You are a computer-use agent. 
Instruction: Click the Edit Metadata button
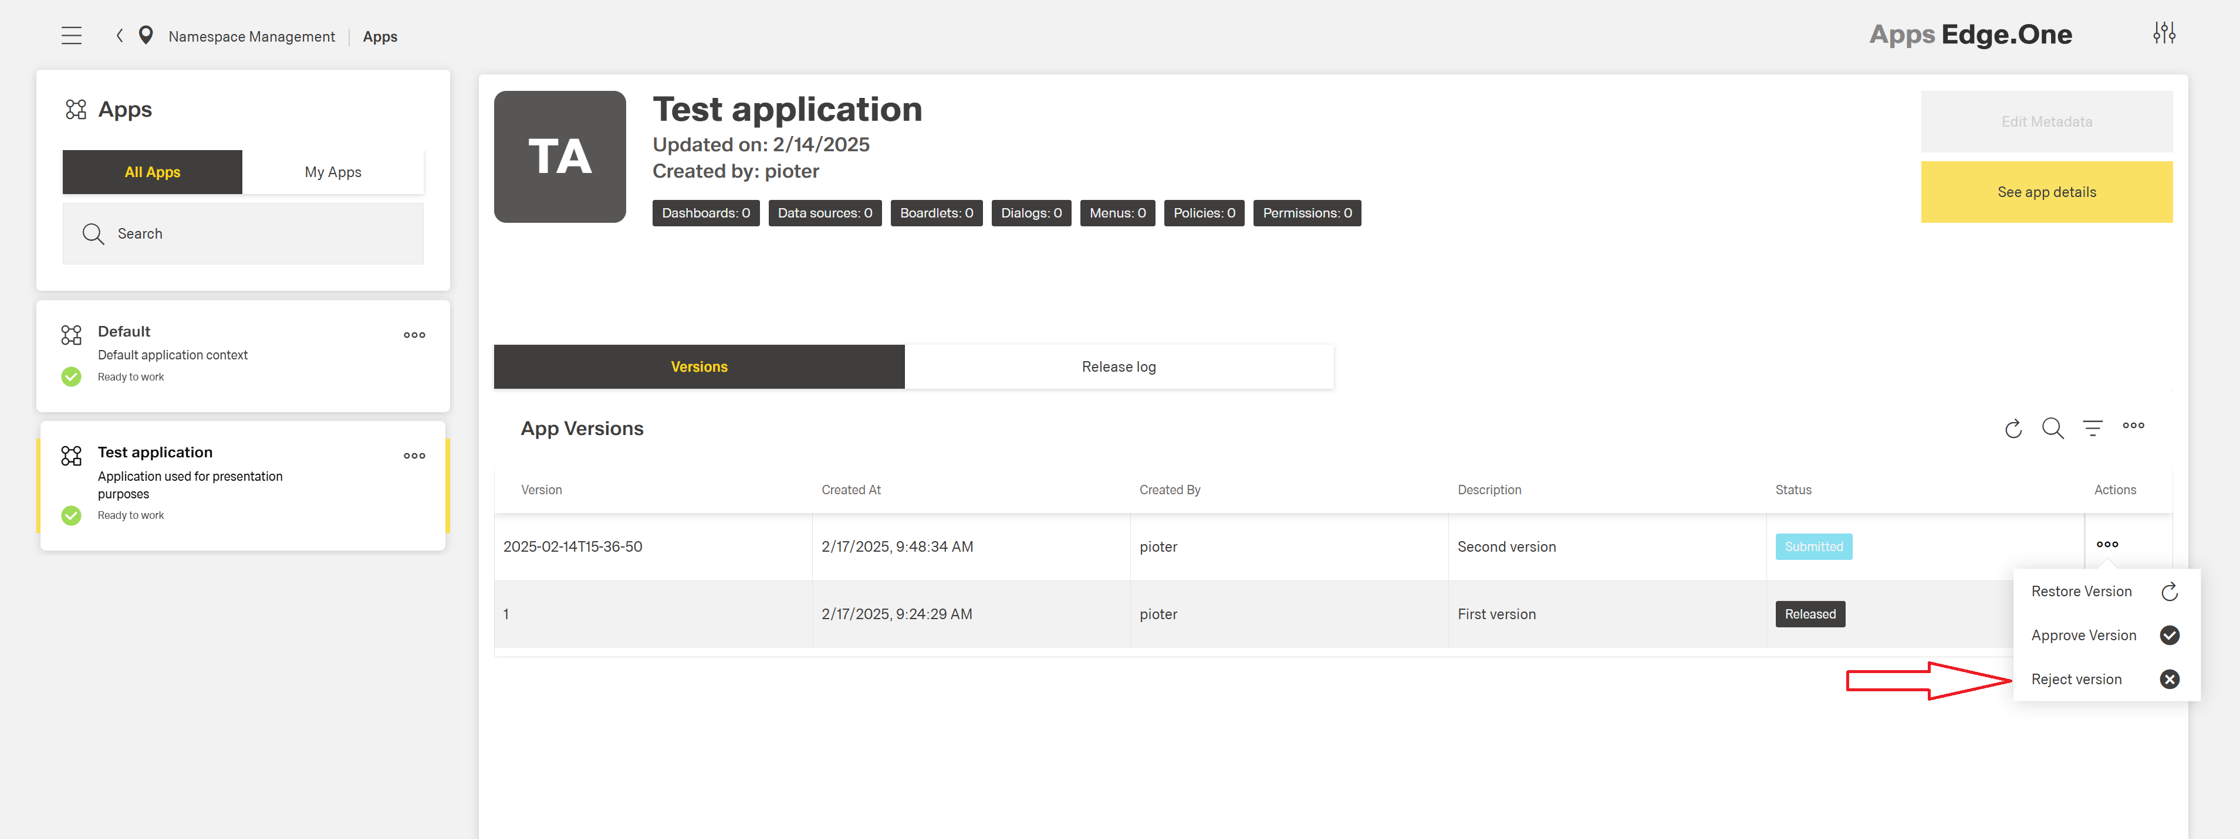[2046, 121]
